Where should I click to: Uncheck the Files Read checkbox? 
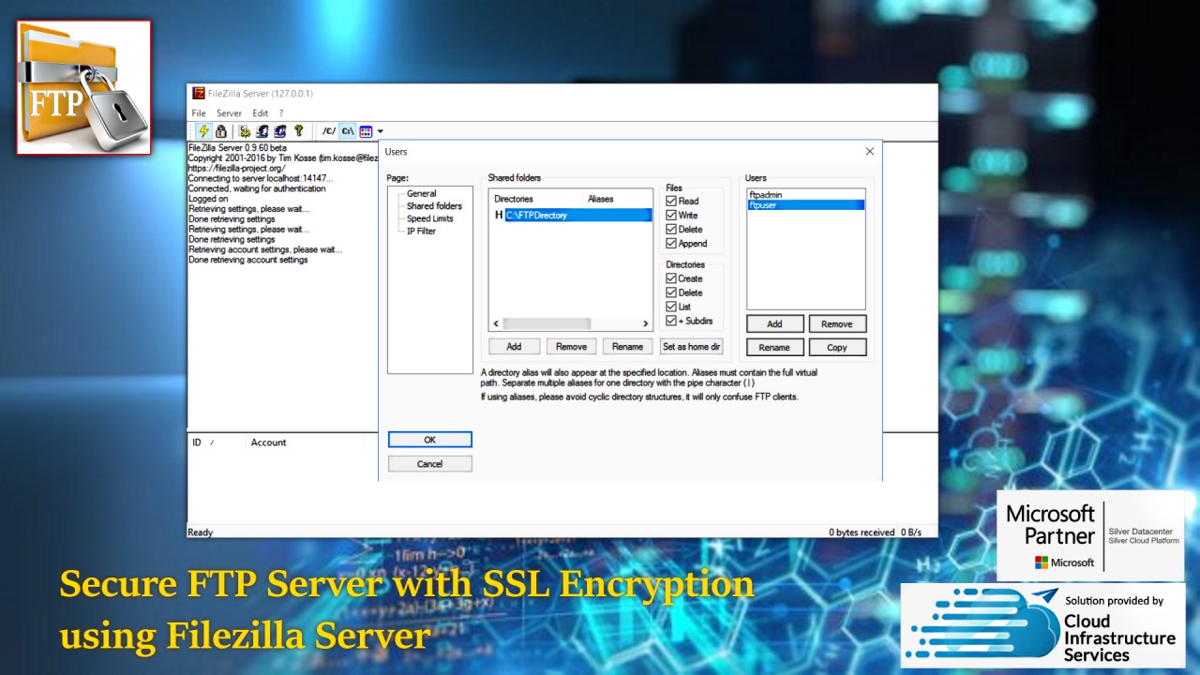671,201
